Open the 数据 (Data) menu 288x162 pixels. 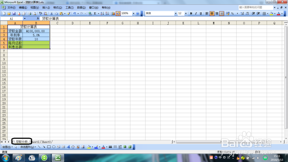81,7
